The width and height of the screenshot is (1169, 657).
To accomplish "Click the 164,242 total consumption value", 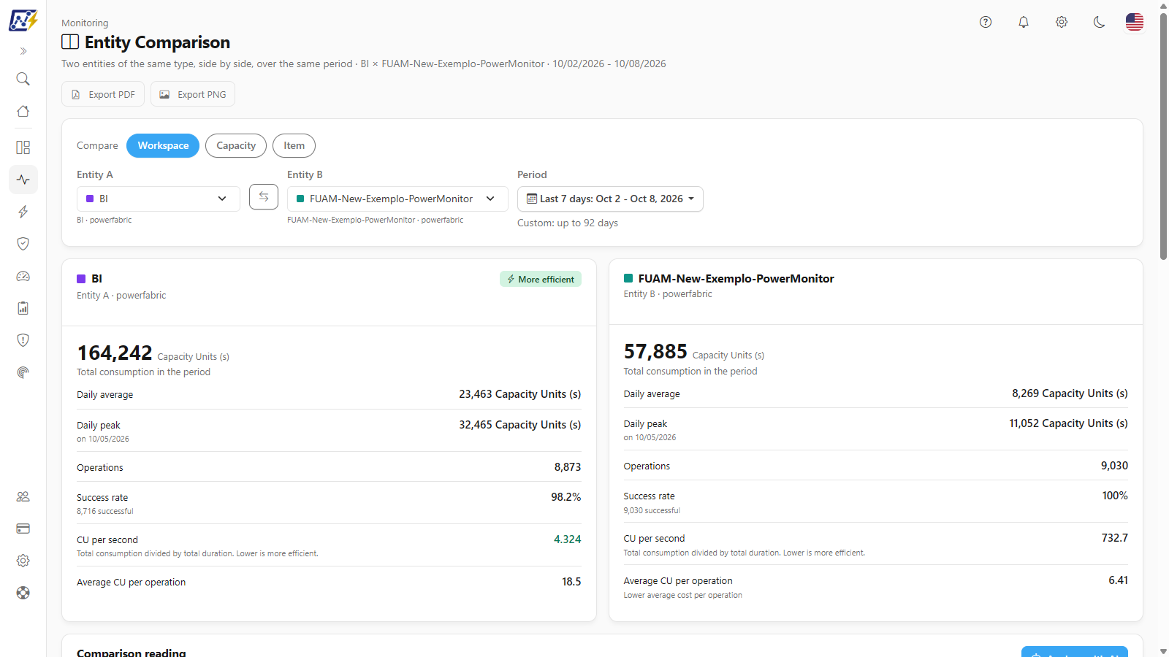I will point(115,353).
